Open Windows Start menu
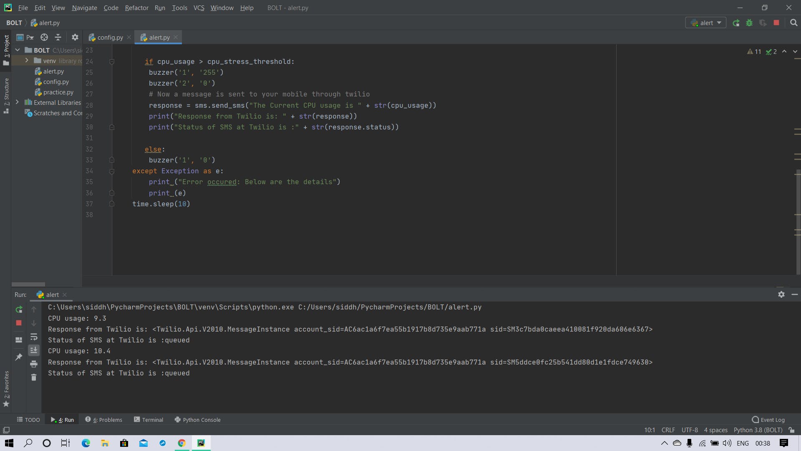 9,443
